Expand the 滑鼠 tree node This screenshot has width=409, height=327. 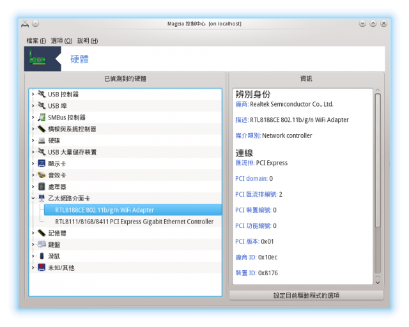click(x=33, y=256)
